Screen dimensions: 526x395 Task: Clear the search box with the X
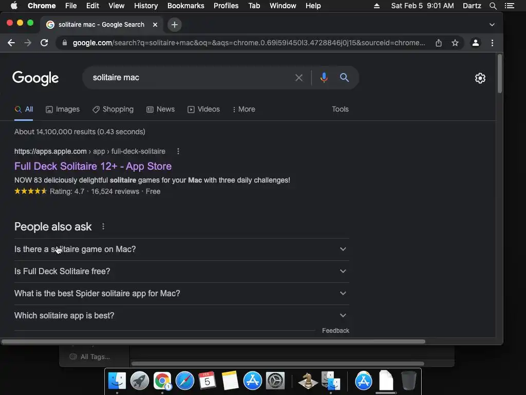(x=298, y=78)
